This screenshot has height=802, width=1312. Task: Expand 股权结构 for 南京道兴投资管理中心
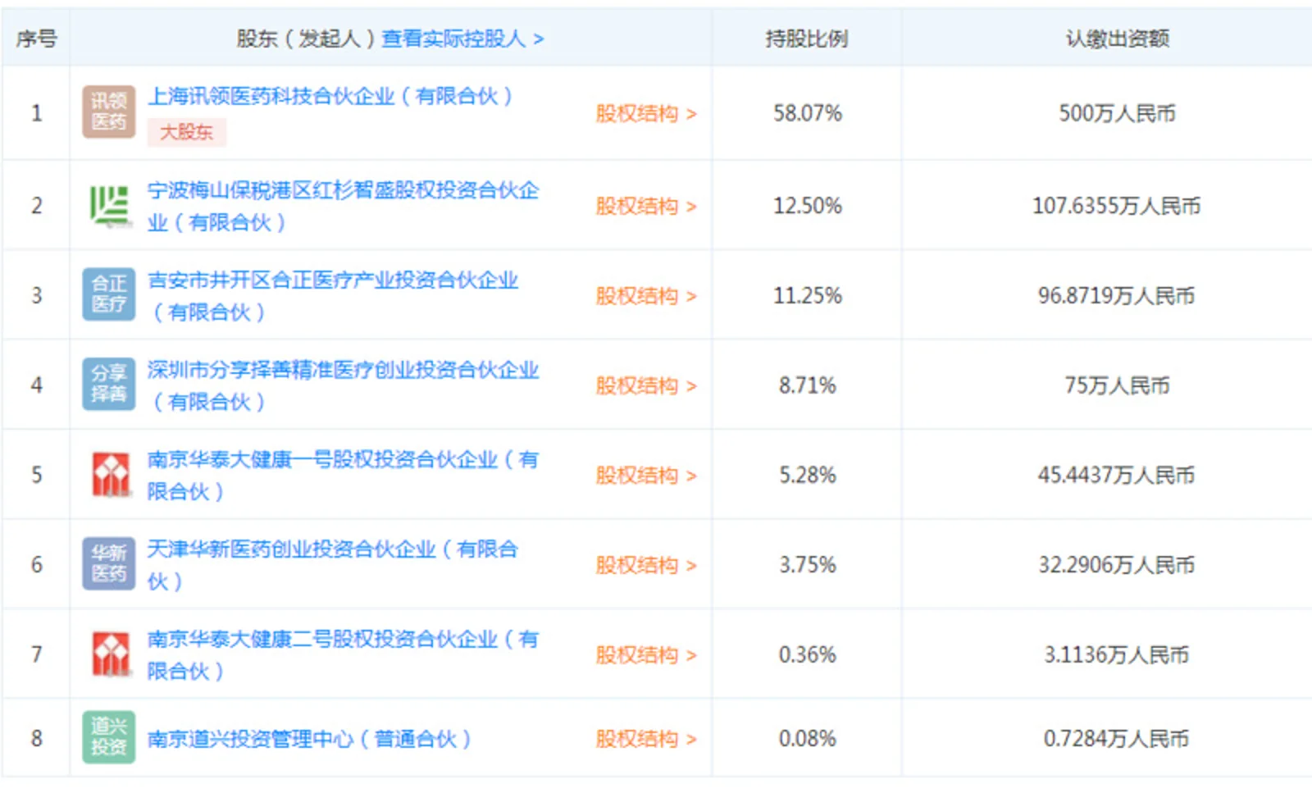(x=645, y=739)
